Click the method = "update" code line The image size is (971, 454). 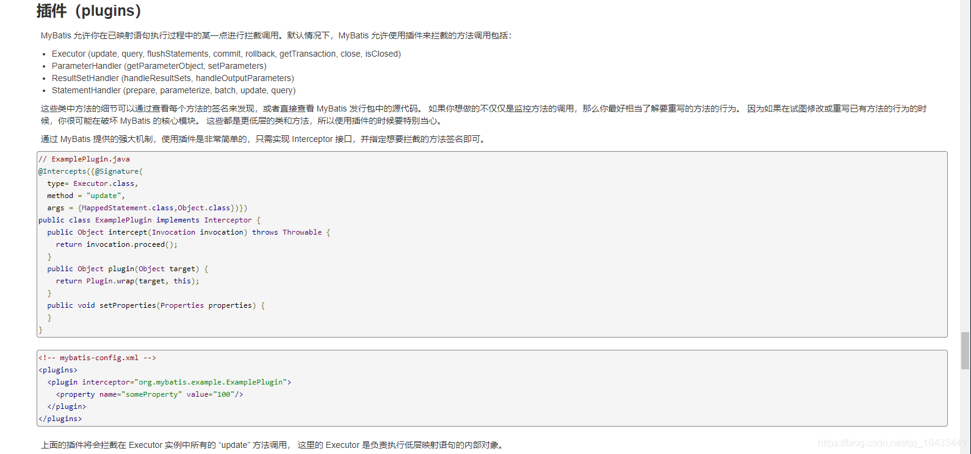(x=85, y=196)
